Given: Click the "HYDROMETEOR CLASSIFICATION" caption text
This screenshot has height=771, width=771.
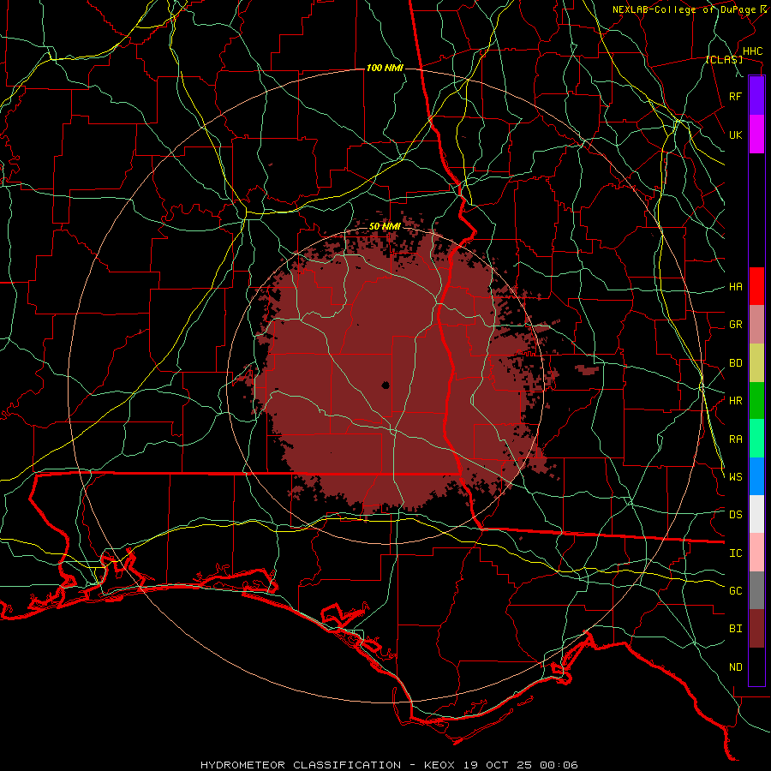Looking at the screenshot, I should (x=301, y=765).
